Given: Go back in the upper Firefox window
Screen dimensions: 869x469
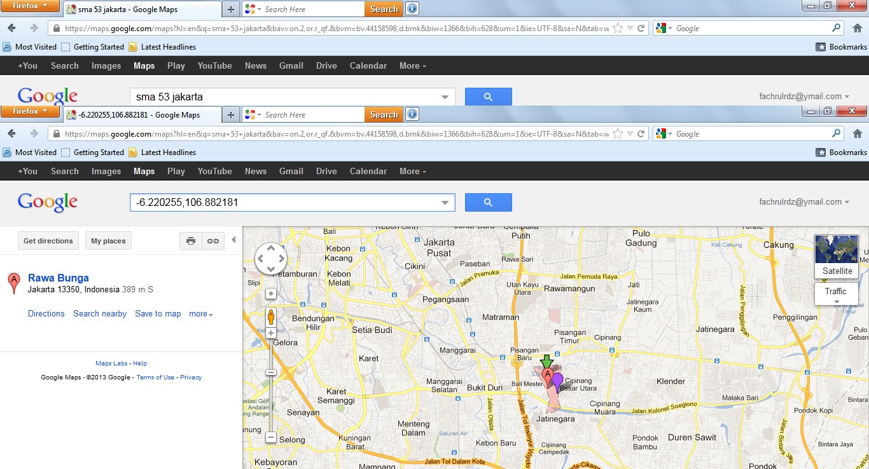Looking at the screenshot, I should point(12,28).
